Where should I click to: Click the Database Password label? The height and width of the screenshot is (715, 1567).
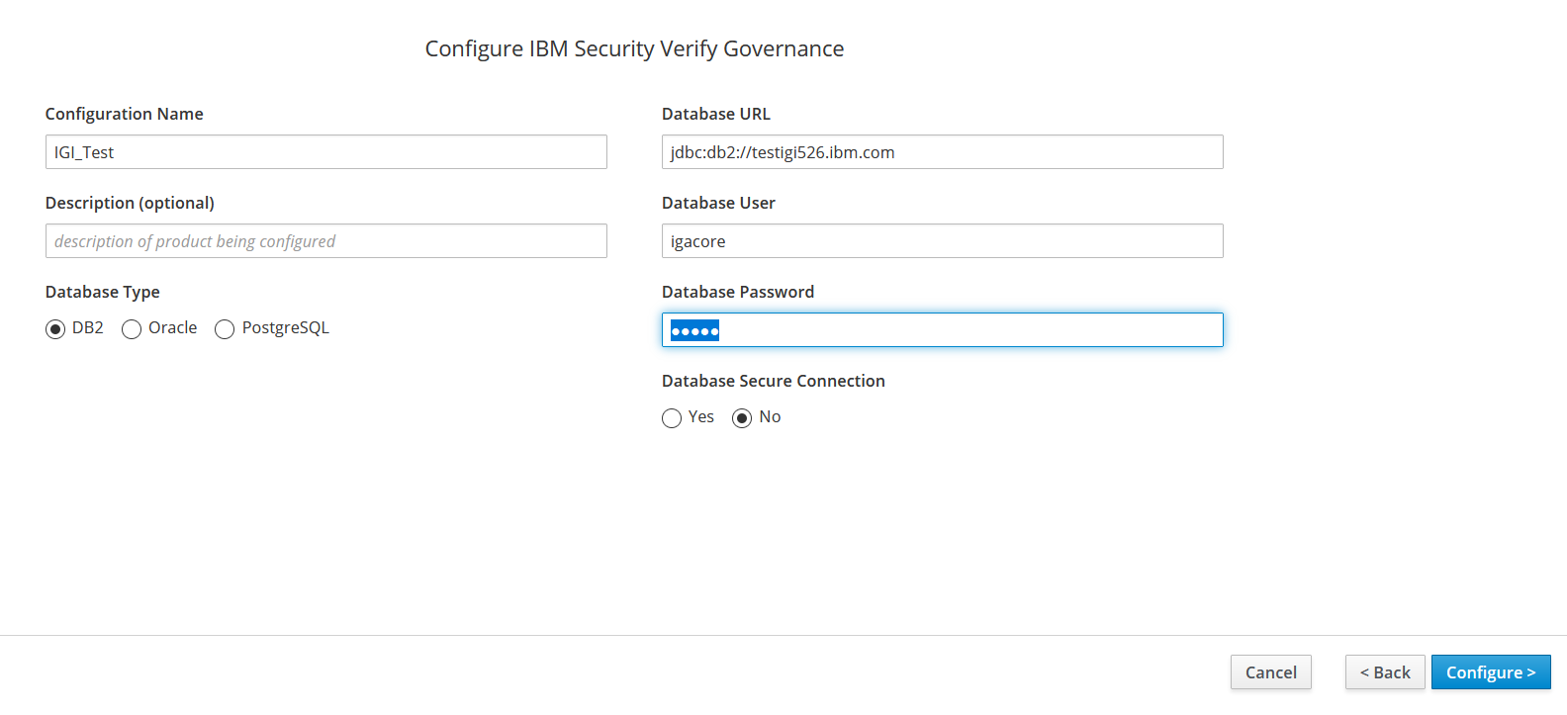coord(737,292)
